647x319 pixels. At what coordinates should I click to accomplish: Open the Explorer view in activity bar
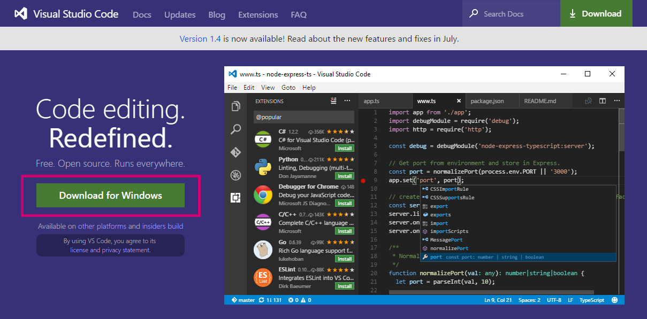[x=235, y=106]
